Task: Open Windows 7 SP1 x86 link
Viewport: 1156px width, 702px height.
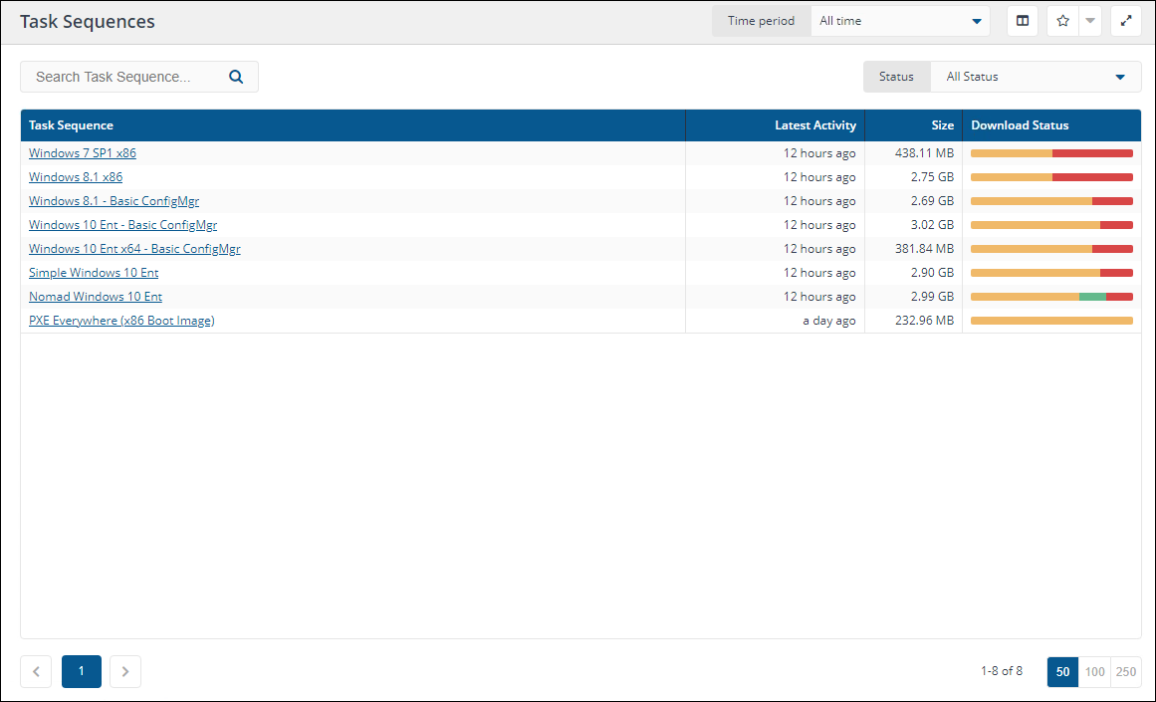Action: pos(83,153)
